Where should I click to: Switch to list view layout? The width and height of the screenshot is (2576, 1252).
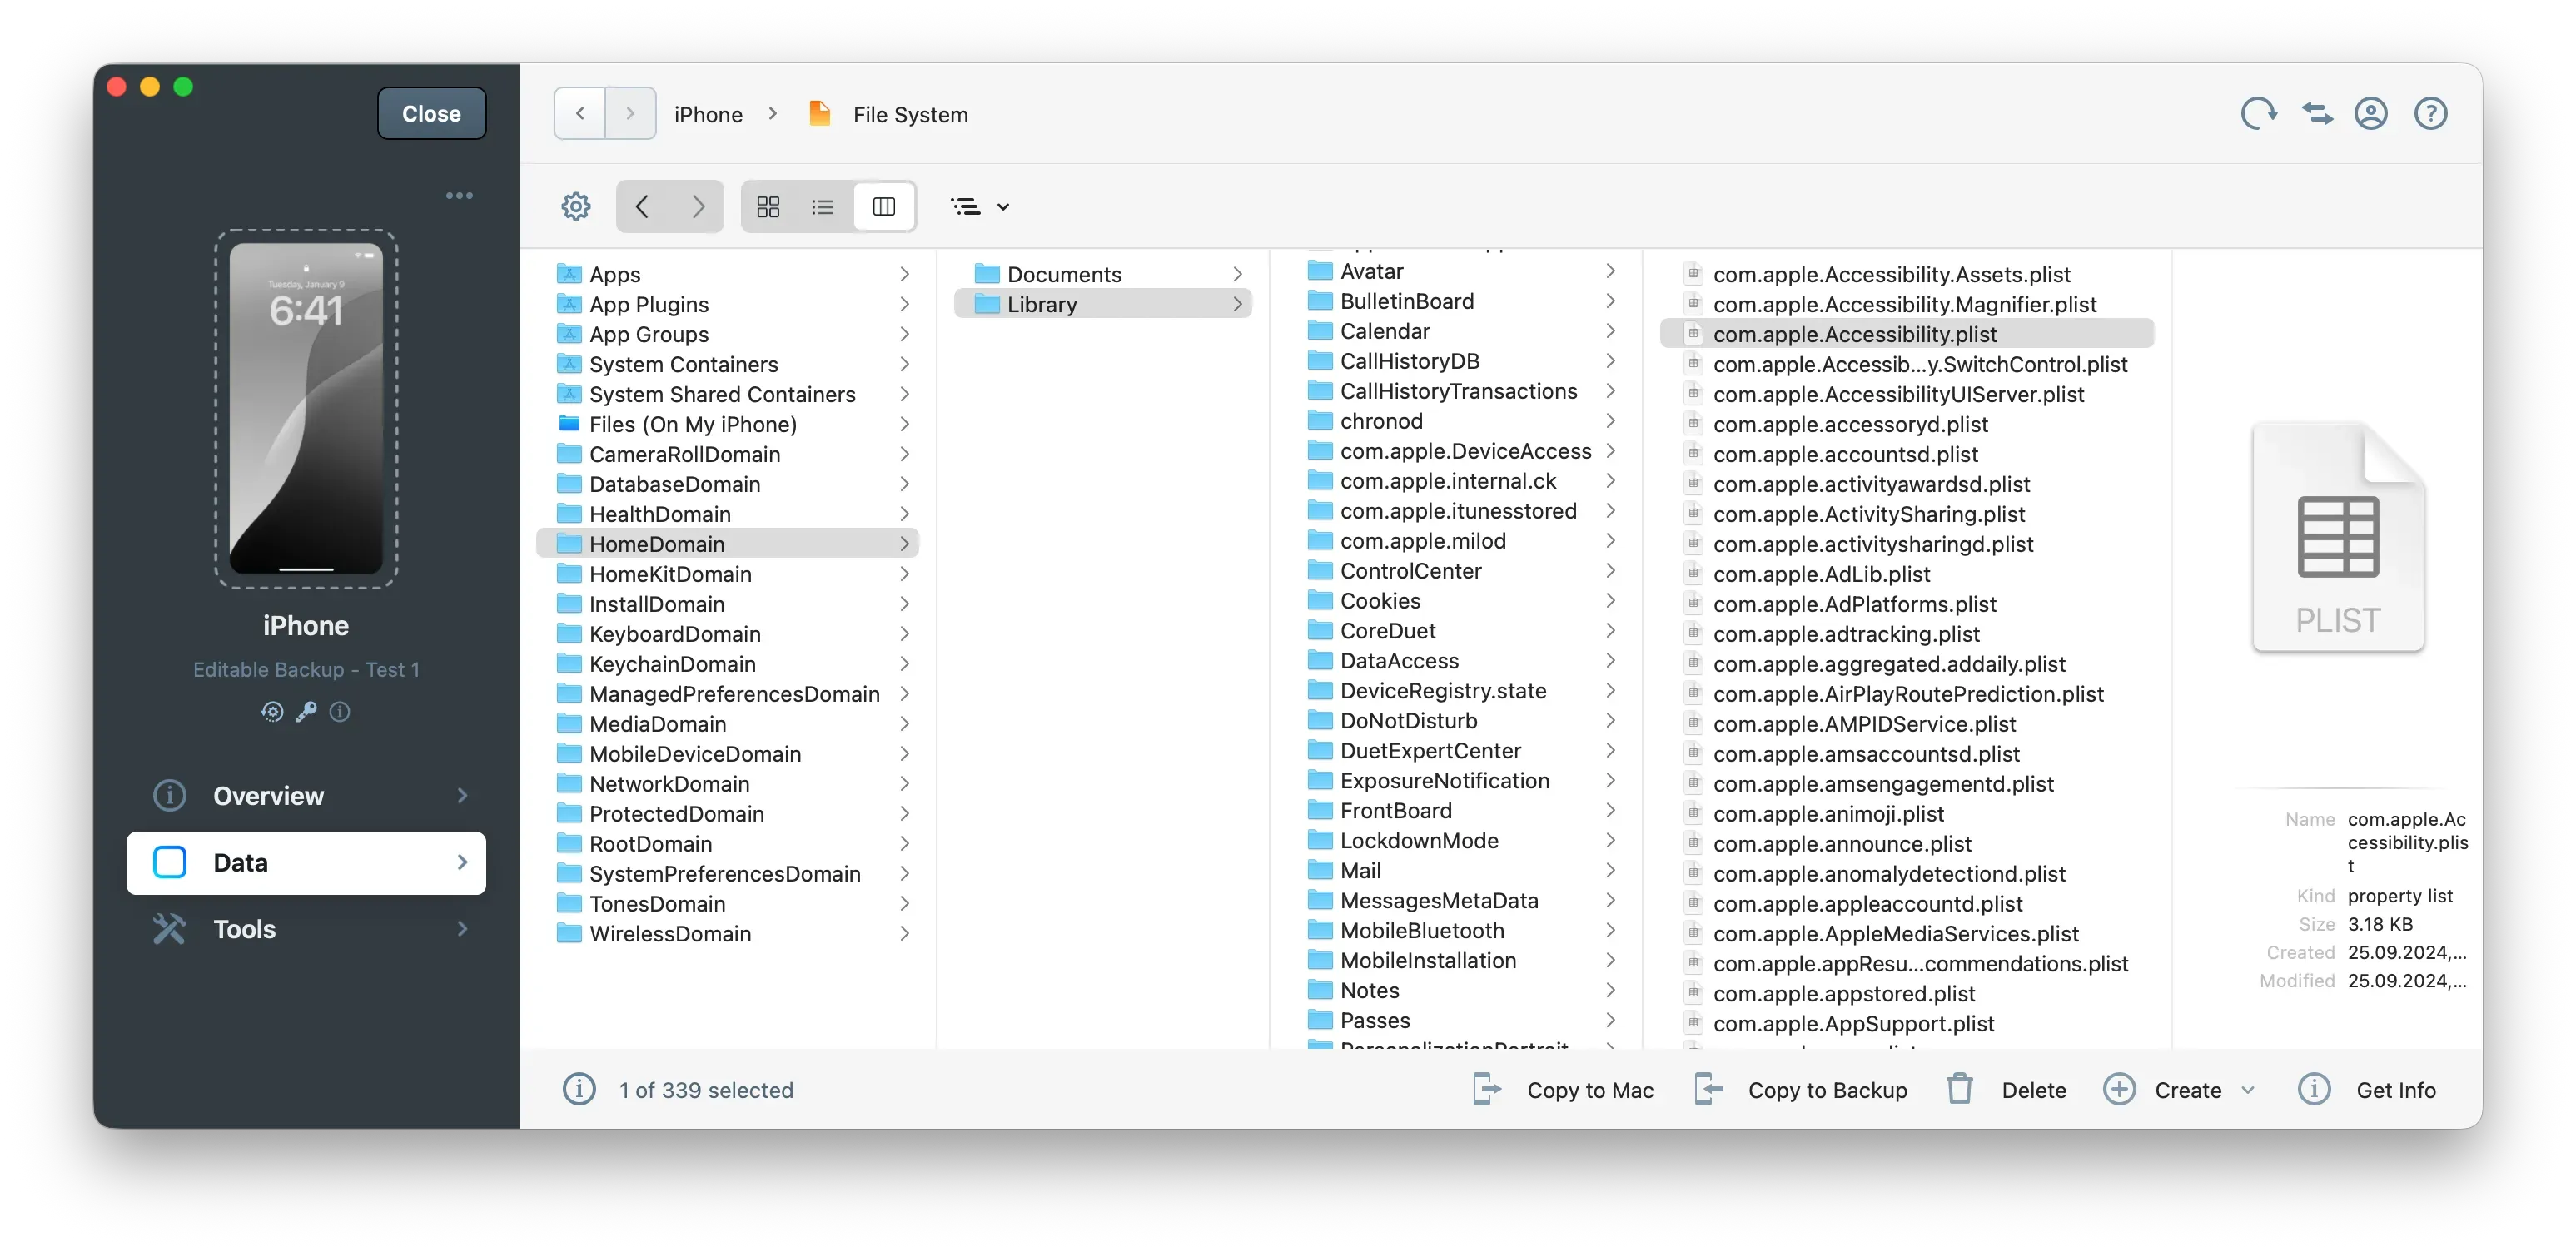pos(822,206)
